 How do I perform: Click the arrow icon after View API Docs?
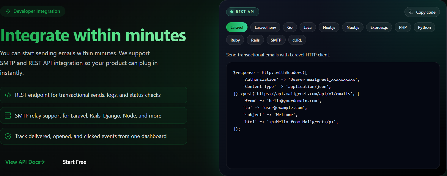point(42,162)
